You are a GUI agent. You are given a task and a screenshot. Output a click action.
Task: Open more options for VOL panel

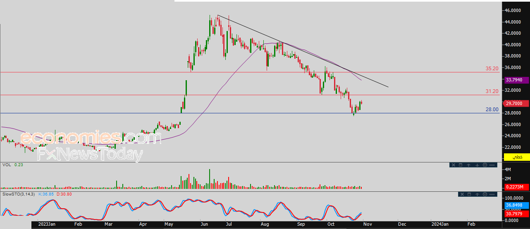492,165
